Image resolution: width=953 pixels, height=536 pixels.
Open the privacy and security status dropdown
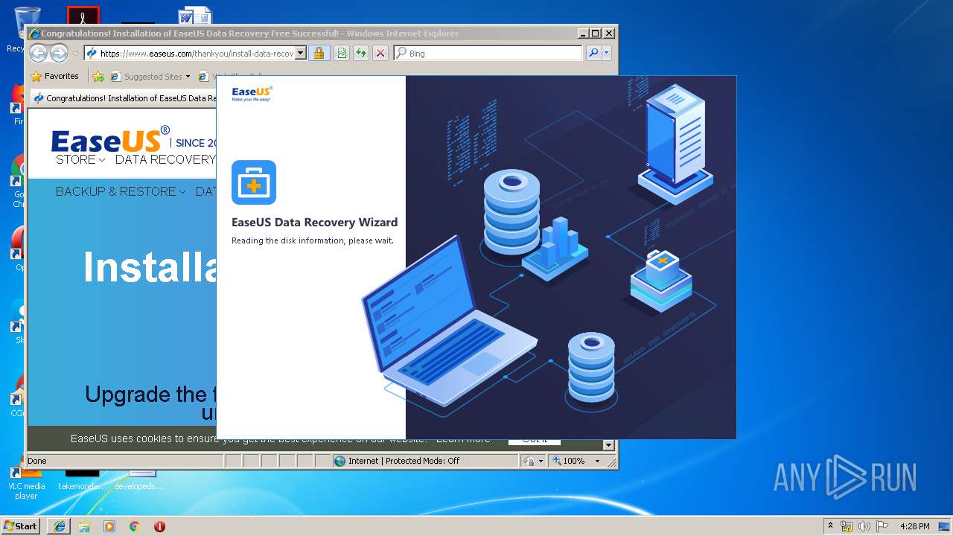point(534,461)
